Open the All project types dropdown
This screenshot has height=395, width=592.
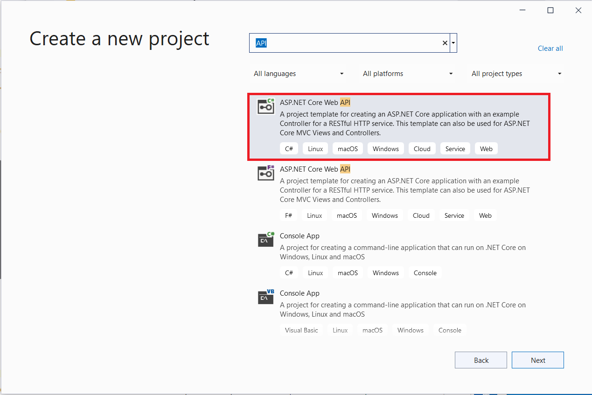click(x=516, y=73)
